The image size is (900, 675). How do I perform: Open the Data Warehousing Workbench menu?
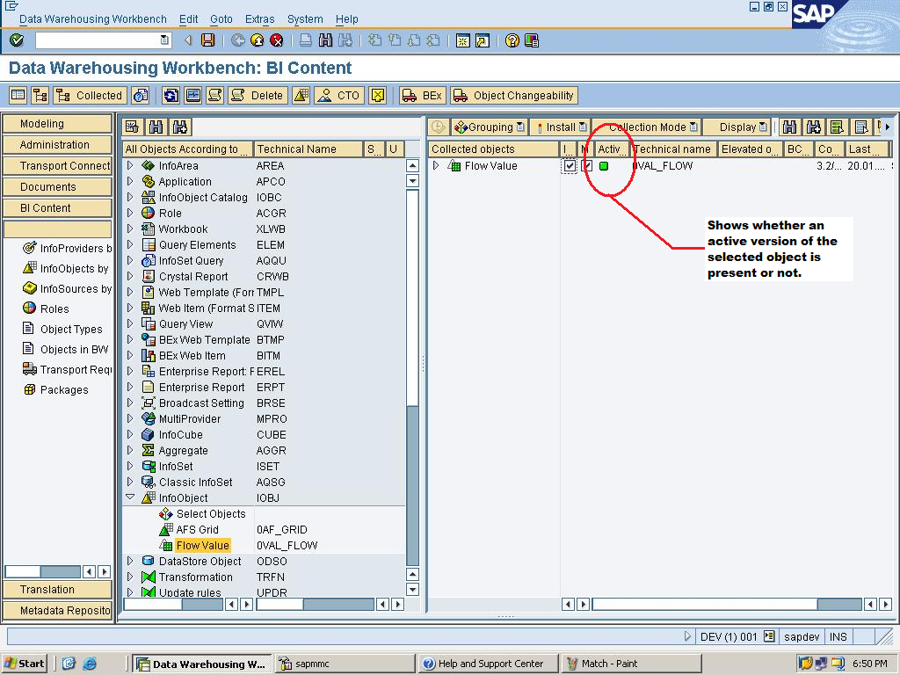pyautogui.click(x=93, y=19)
